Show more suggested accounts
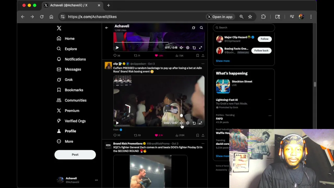Viewport: 334px width, 188px height. coord(223,61)
